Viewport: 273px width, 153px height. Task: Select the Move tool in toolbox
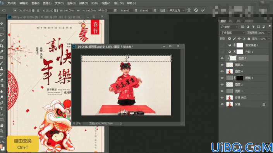tap(2, 23)
